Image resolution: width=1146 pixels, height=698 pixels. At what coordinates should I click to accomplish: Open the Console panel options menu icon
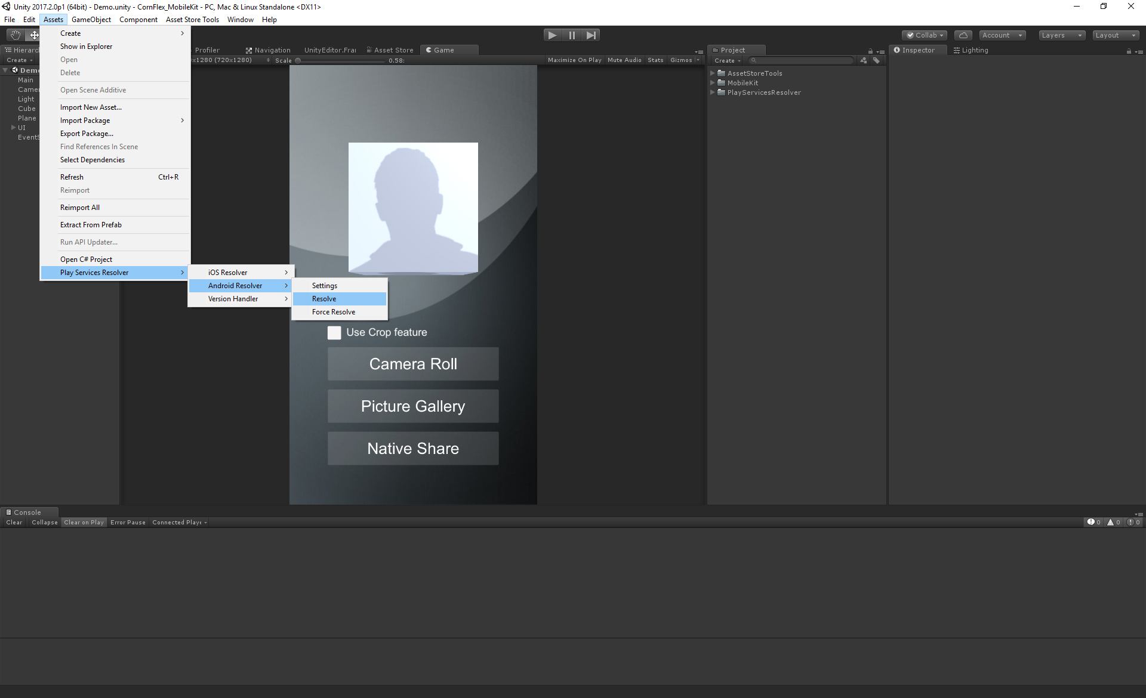tap(1139, 514)
